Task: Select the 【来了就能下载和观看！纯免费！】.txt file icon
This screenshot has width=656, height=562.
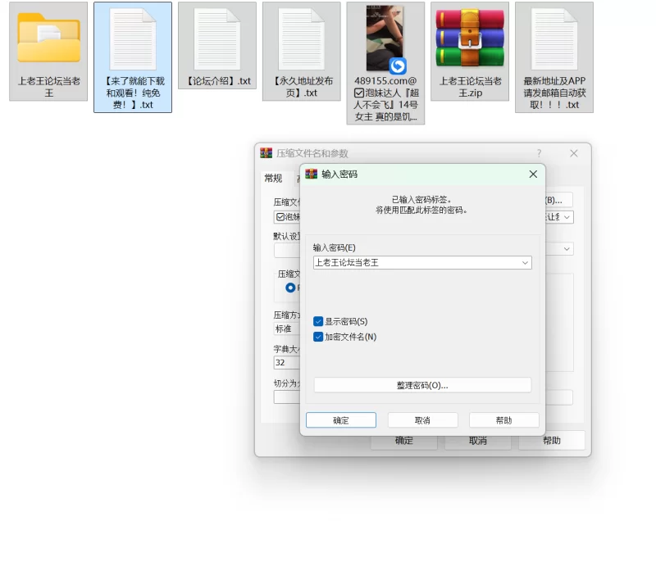Action: [133, 39]
